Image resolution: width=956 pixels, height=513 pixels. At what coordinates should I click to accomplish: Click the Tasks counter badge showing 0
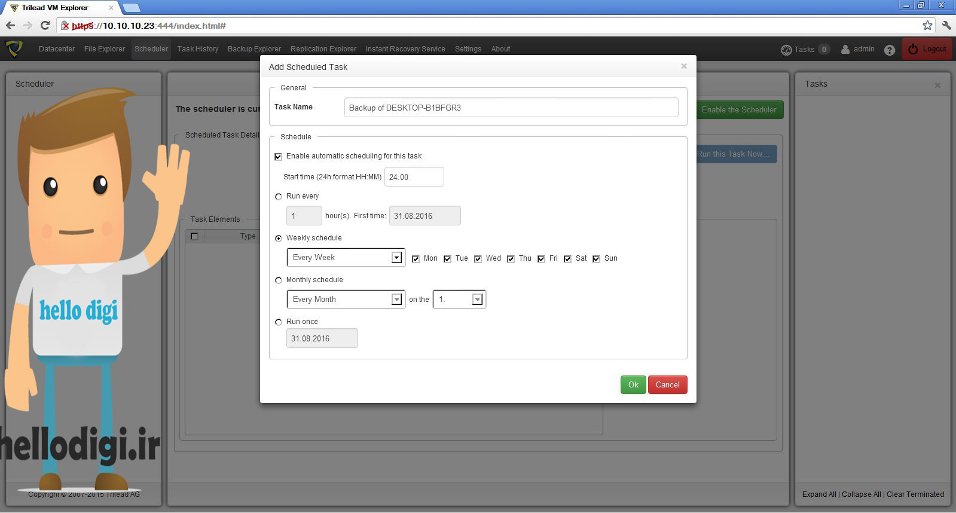pyautogui.click(x=824, y=50)
